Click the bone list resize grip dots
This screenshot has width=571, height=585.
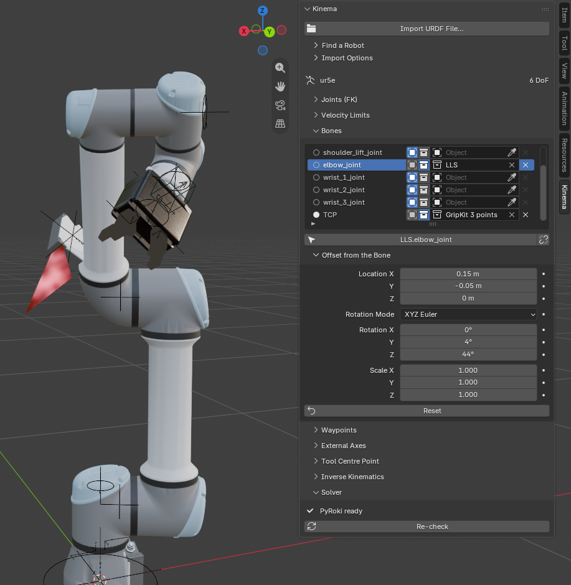(433, 224)
